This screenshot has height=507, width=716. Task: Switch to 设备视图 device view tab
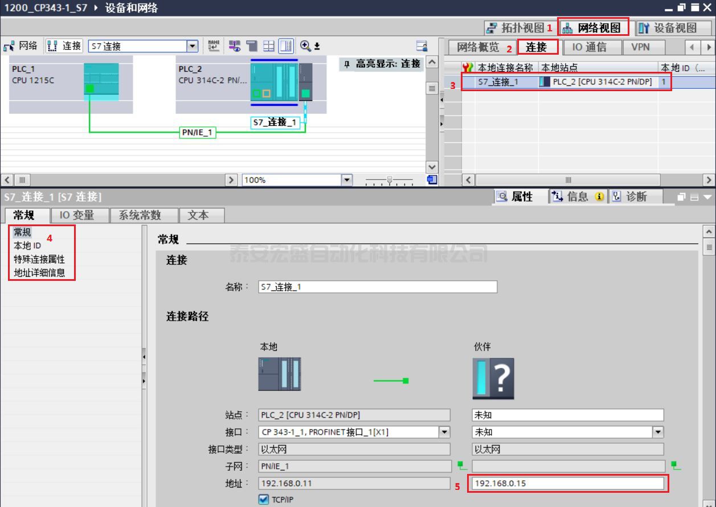(667, 28)
